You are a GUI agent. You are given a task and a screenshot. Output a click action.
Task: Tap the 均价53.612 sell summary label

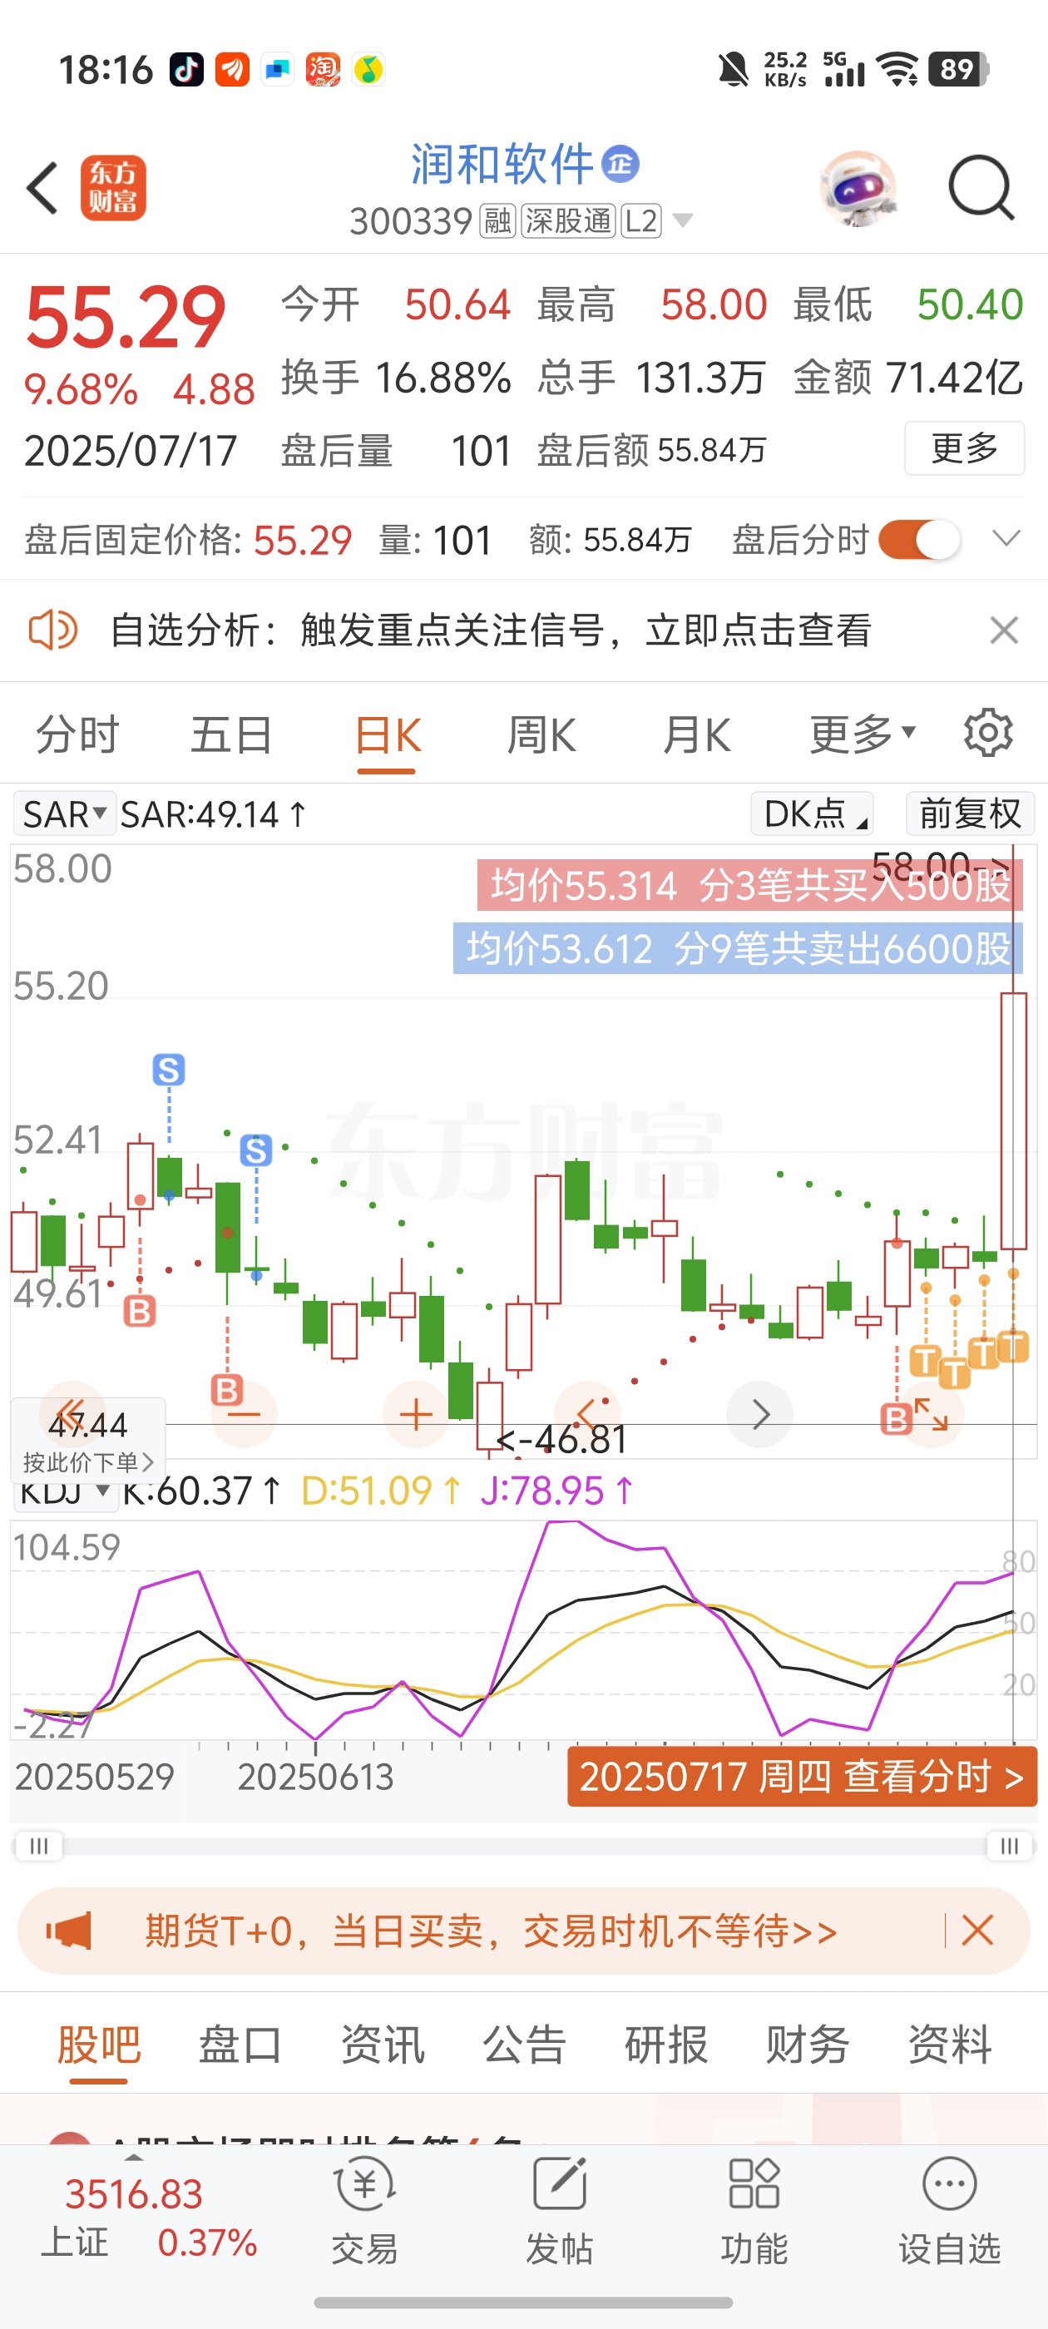click(738, 948)
